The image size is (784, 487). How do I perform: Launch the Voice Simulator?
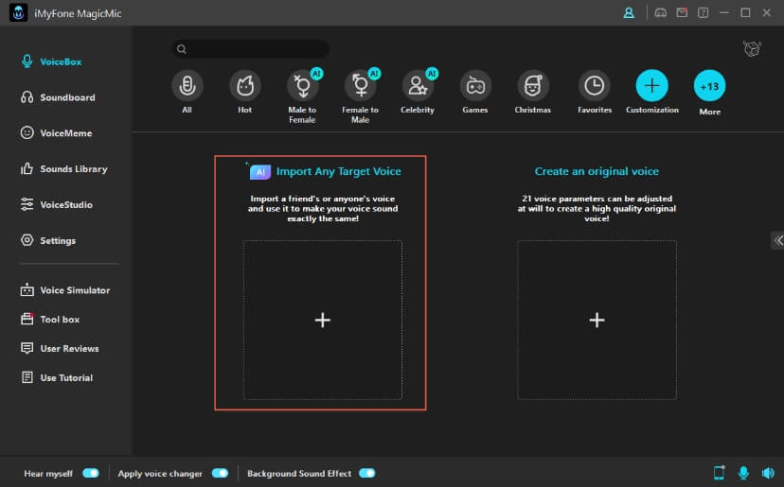point(65,290)
